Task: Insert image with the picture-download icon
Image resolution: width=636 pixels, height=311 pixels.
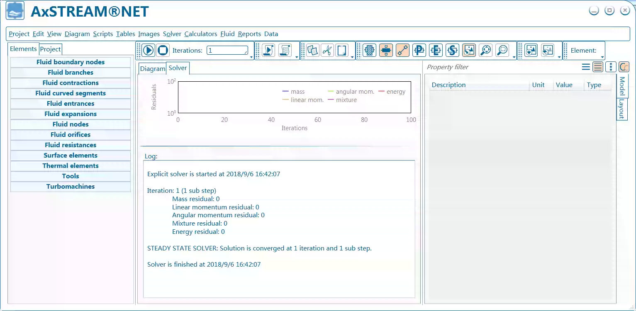Action: pyautogui.click(x=531, y=51)
